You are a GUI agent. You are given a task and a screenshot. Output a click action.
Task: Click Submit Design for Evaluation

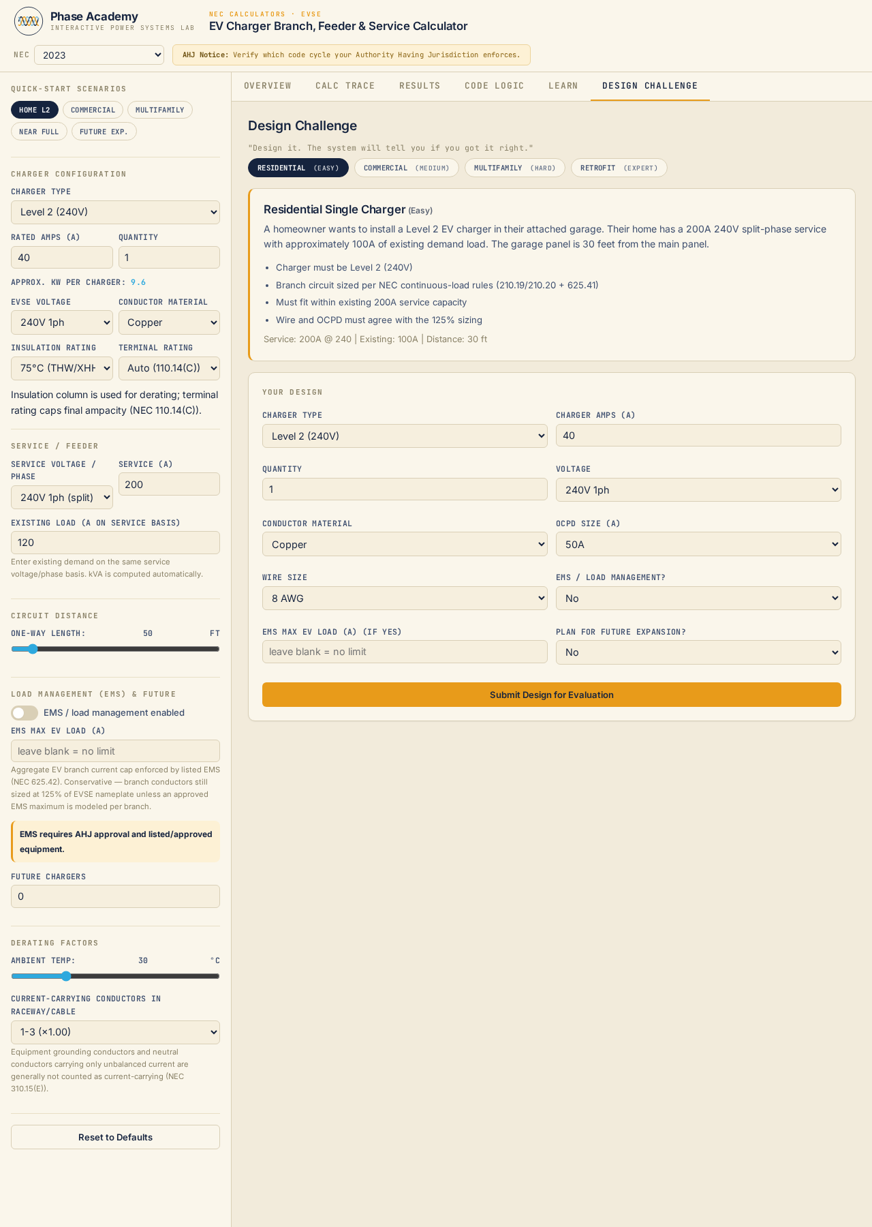(x=552, y=695)
